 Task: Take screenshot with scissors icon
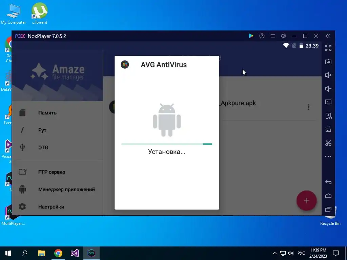tap(328, 143)
